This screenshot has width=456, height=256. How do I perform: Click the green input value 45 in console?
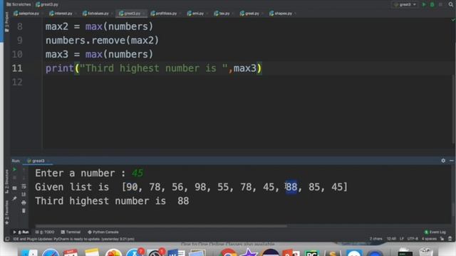138,173
